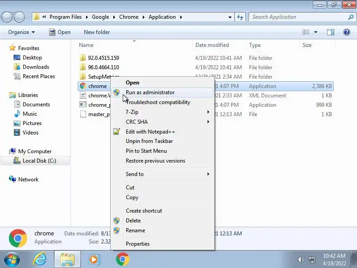This screenshot has width=357, height=268.
Task: Select Run as administrator
Action: pyautogui.click(x=162, y=92)
